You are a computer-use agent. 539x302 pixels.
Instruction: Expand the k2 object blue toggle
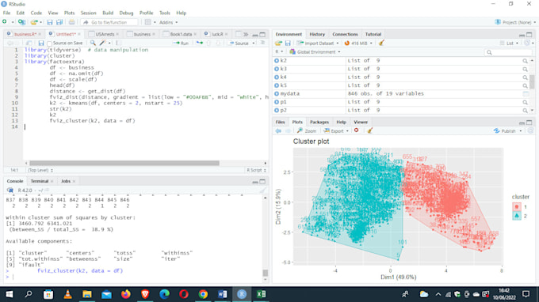tap(277, 61)
